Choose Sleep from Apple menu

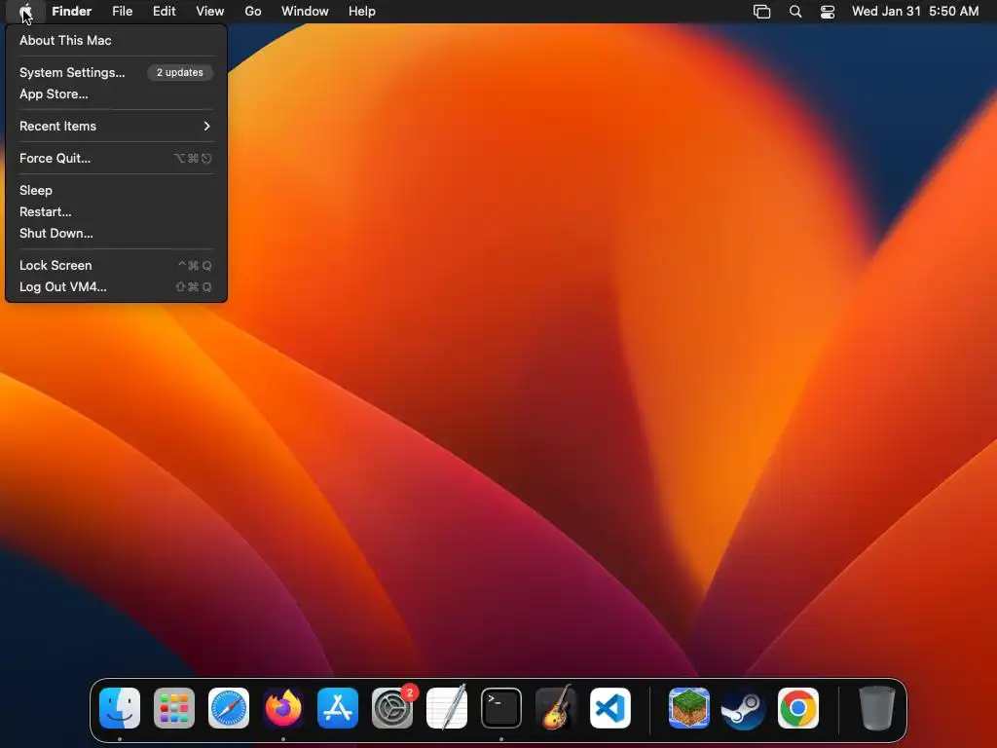pyautogui.click(x=116, y=190)
